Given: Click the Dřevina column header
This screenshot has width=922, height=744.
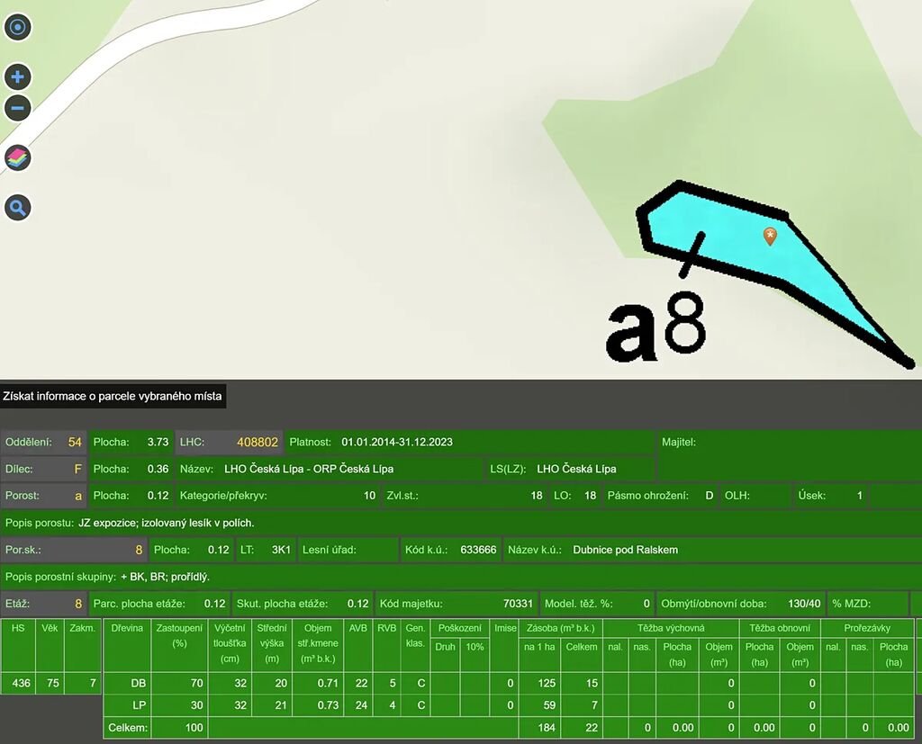Looking at the screenshot, I should coord(126,628).
